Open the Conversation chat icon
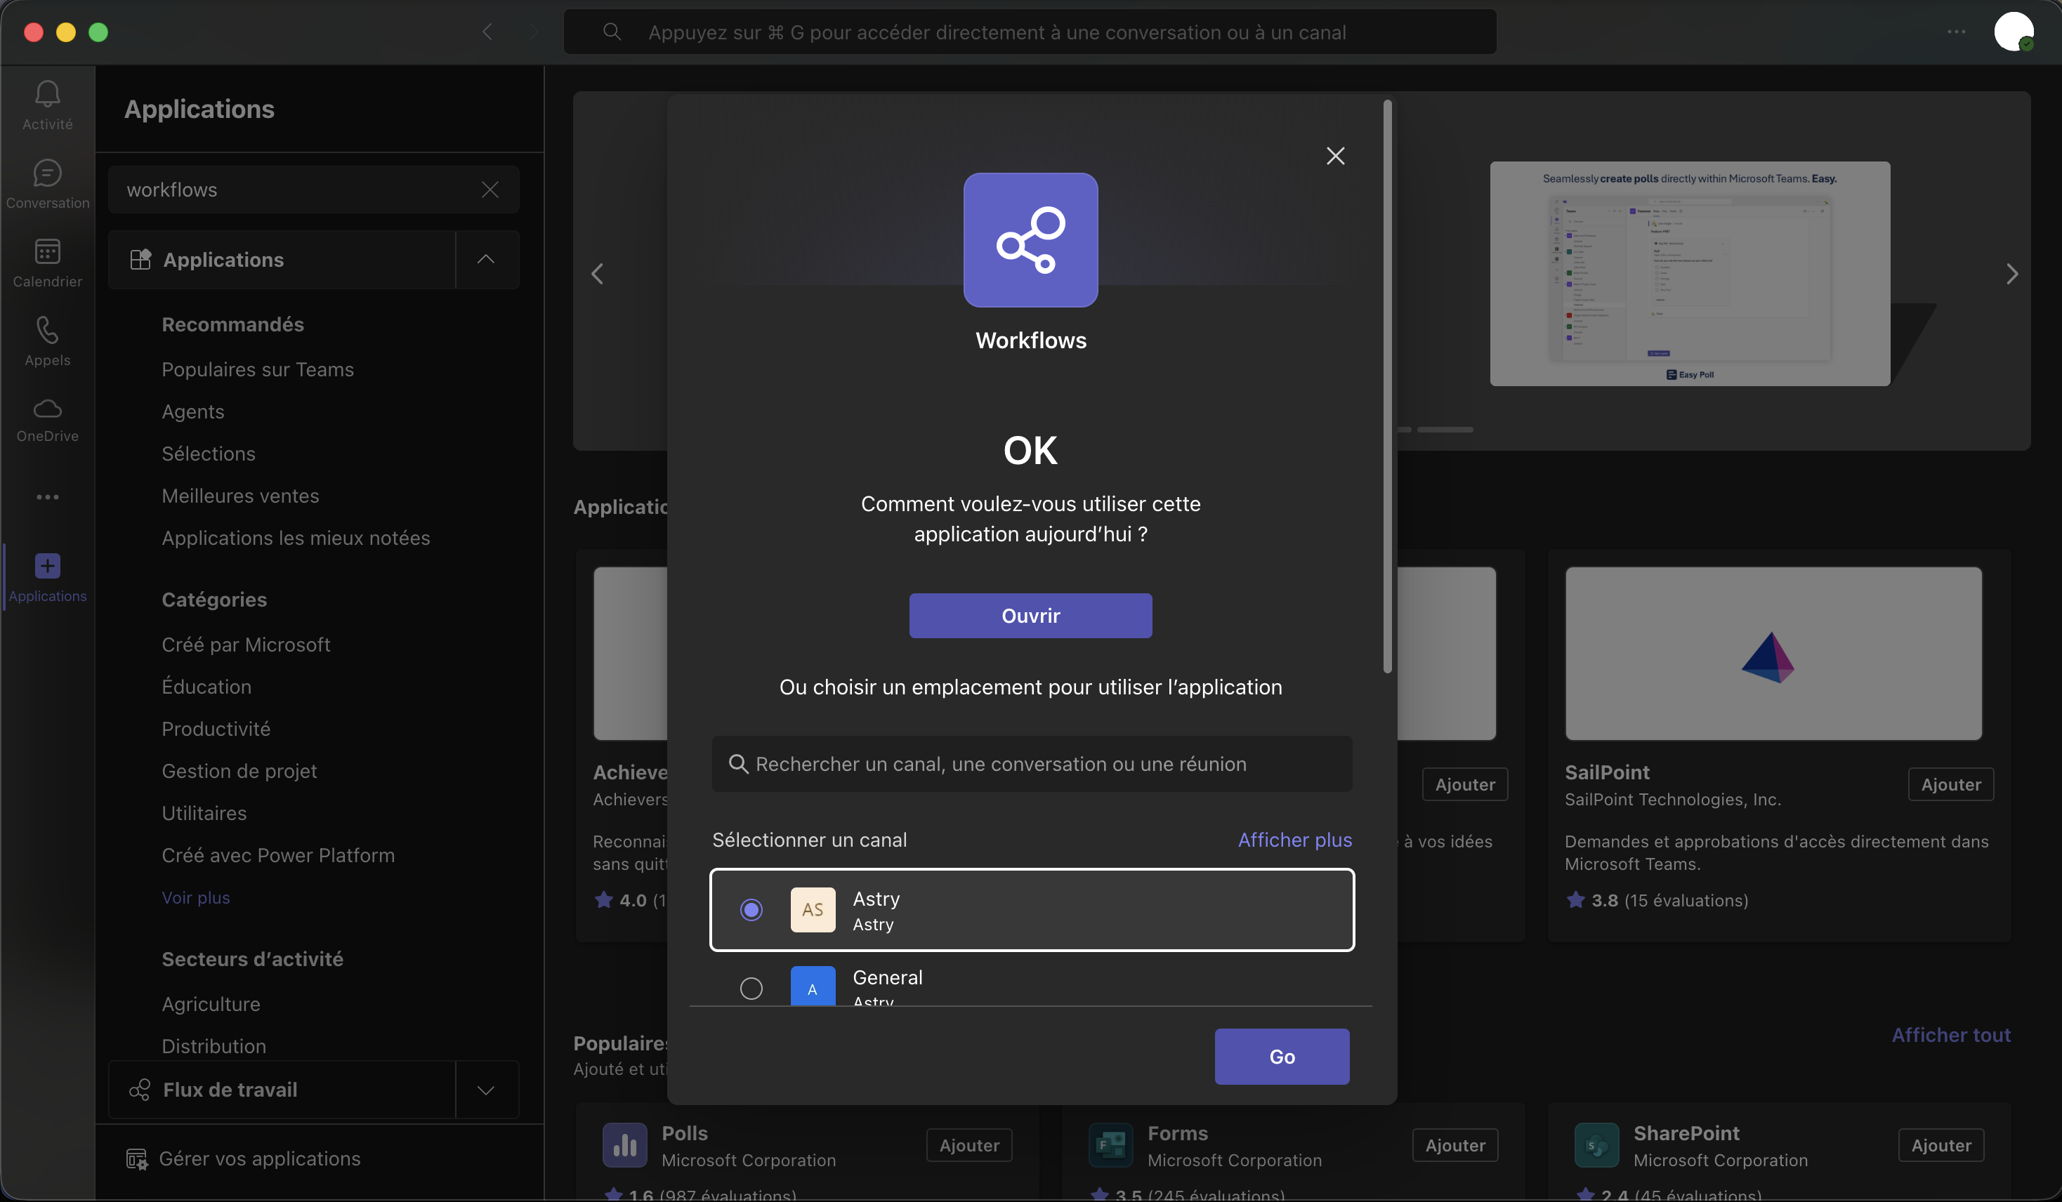The image size is (2062, 1202). coord(48,173)
